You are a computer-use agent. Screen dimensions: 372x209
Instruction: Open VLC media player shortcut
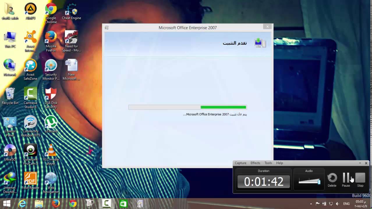(x=51, y=154)
